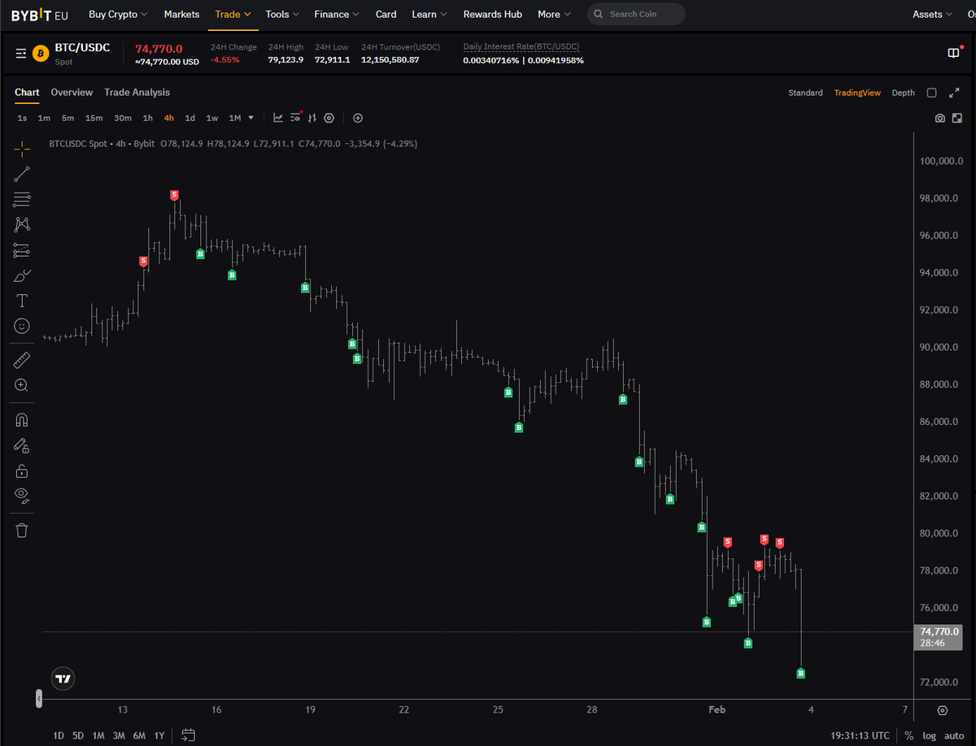This screenshot has width=976, height=746.
Task: Select the 3M date range
Action: click(x=119, y=735)
